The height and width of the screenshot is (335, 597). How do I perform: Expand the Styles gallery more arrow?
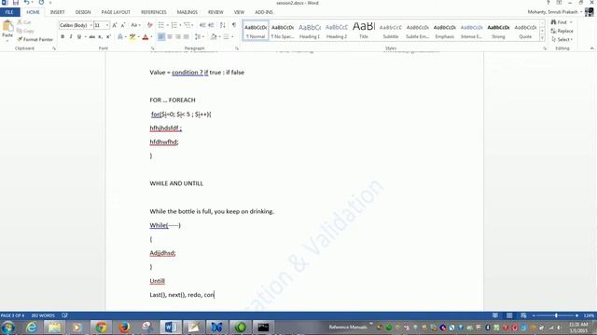(x=542, y=38)
